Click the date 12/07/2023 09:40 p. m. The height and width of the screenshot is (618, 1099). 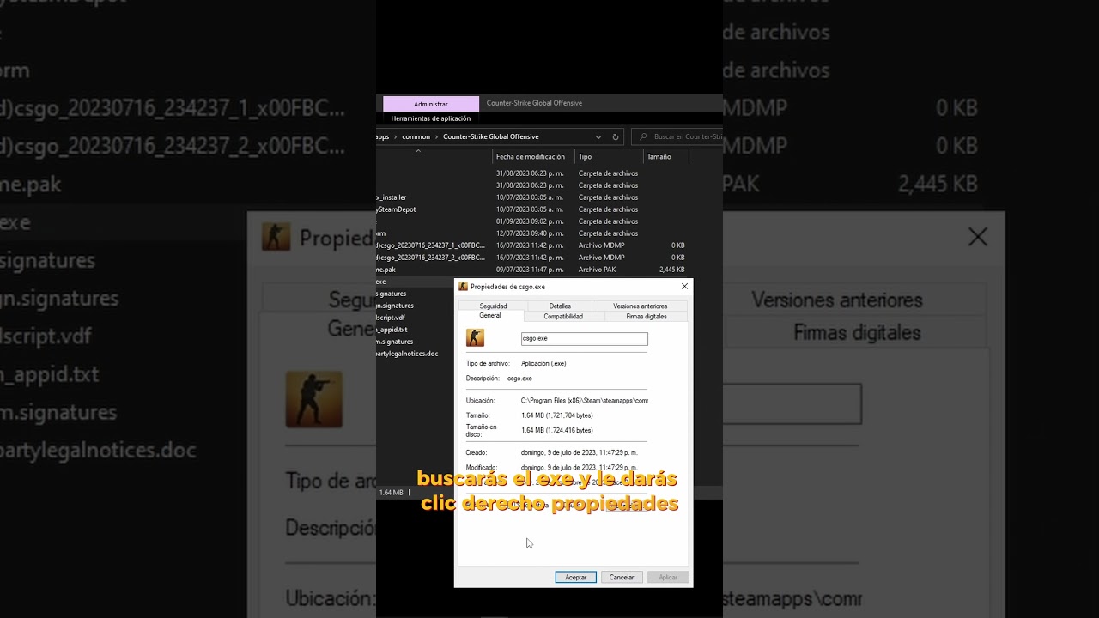click(530, 233)
